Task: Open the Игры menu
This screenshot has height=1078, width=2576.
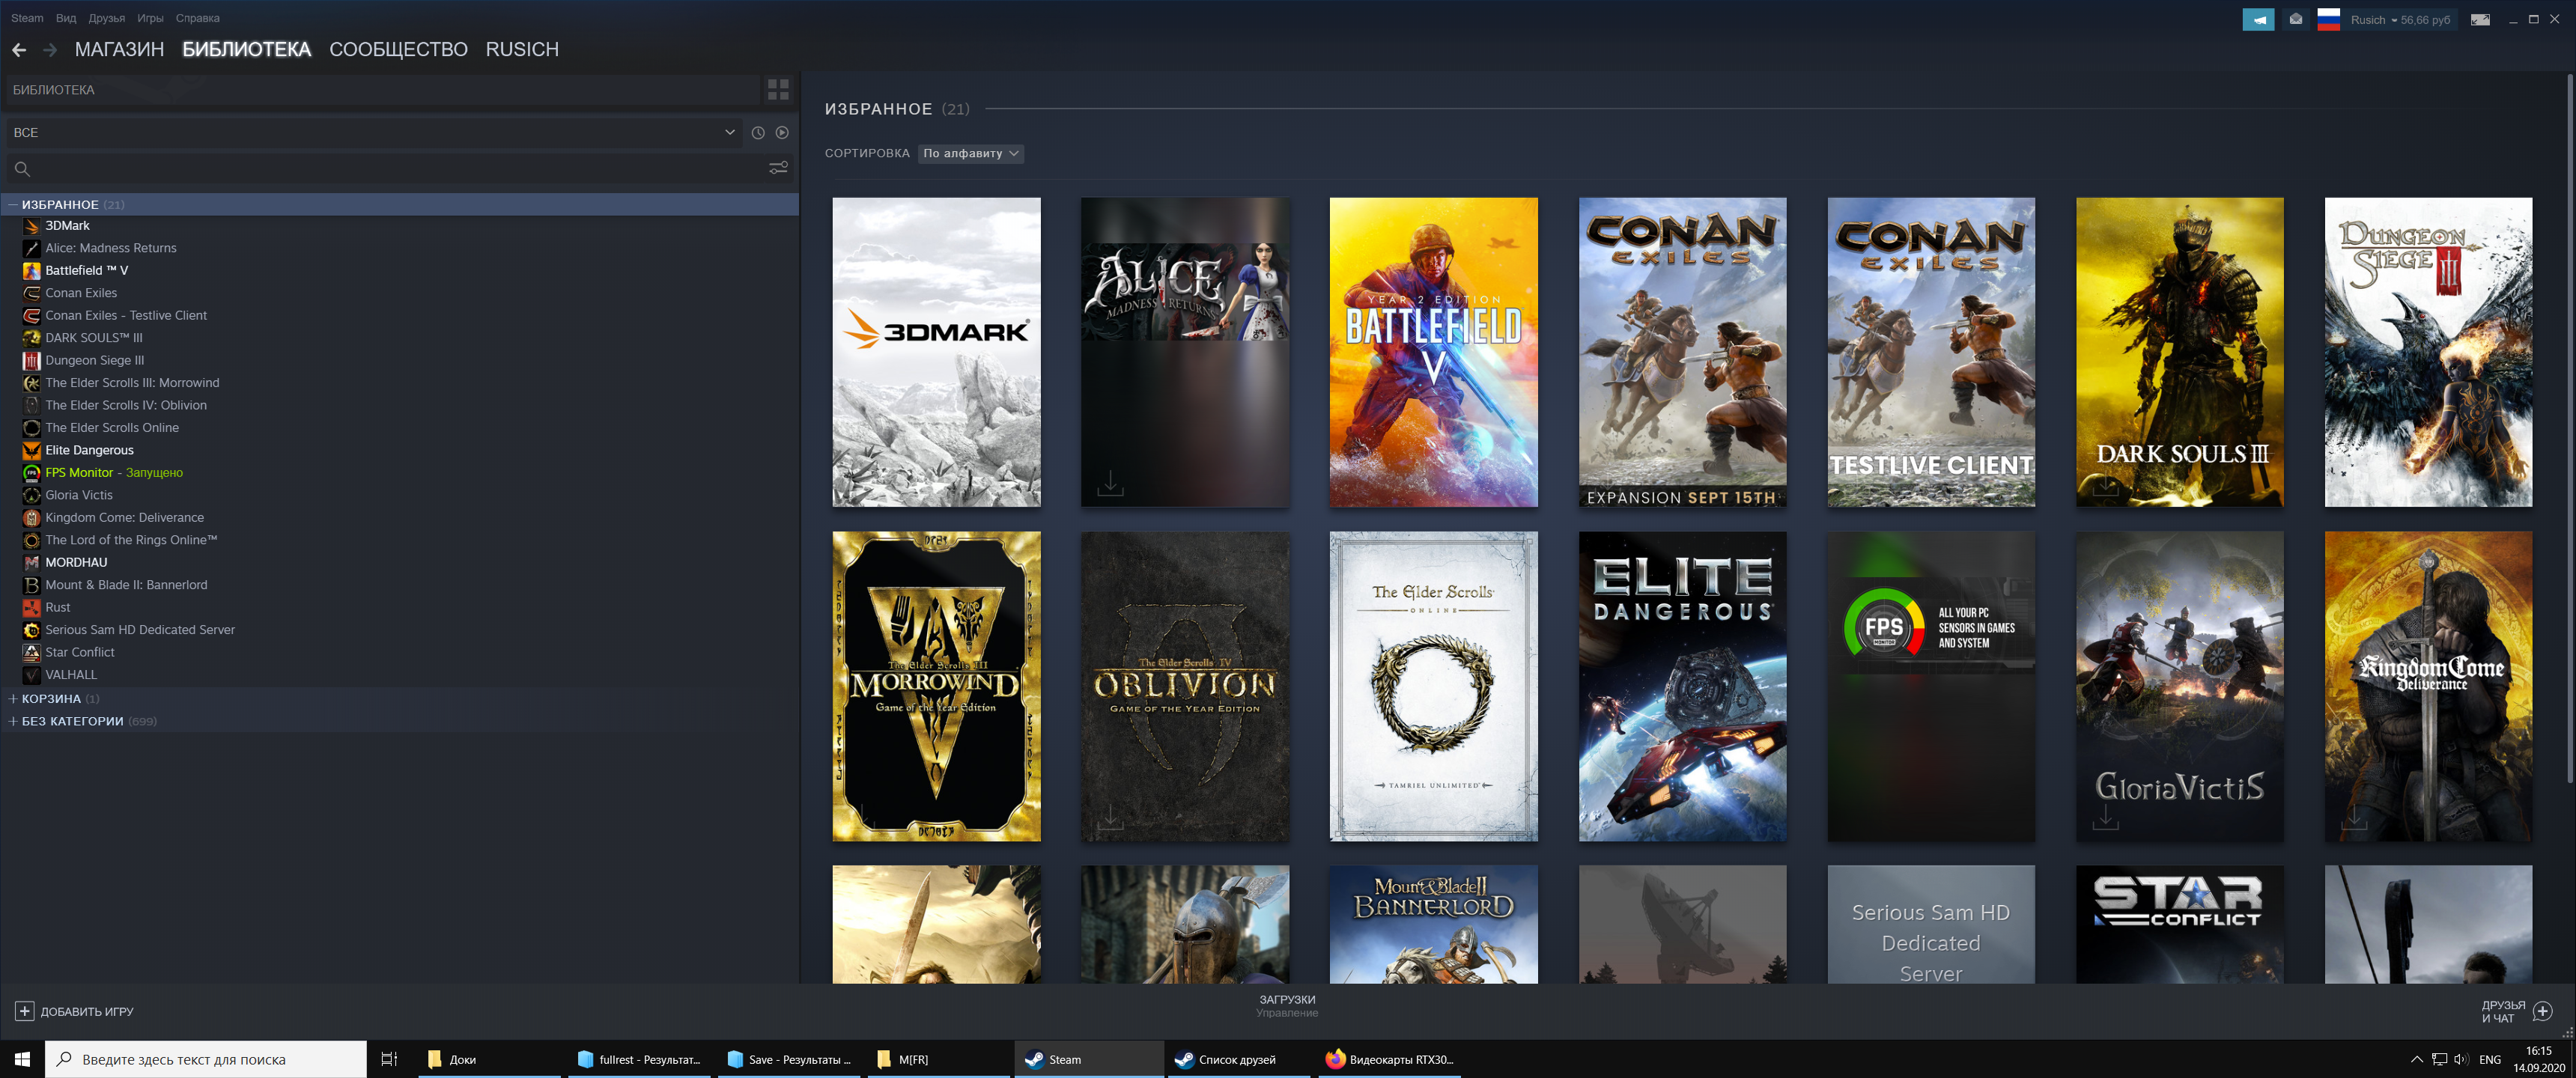Action: [150, 18]
